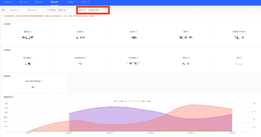This screenshot has height=137, width=261.
Task: Show help tooltip next to ROI metric
Action: coord(241,58)
